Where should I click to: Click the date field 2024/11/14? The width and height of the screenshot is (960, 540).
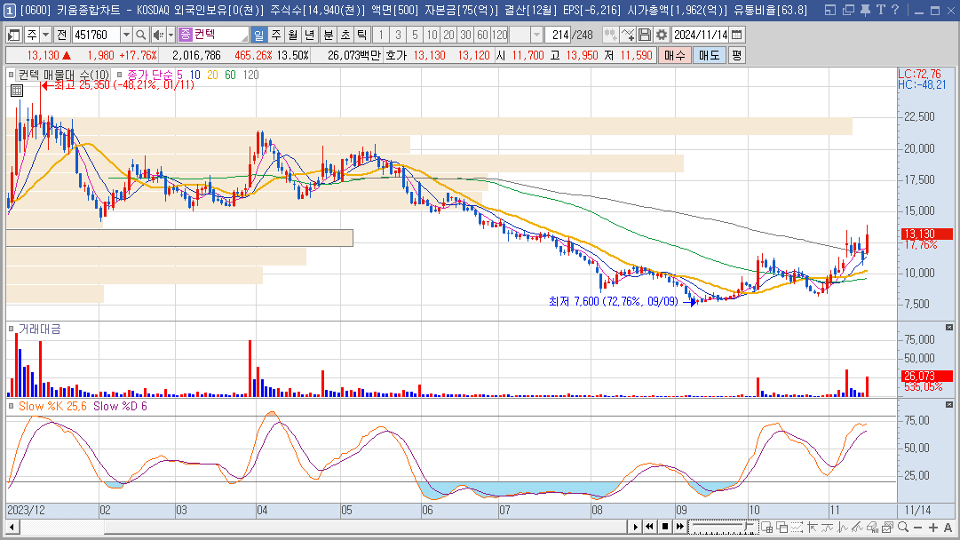(x=701, y=35)
